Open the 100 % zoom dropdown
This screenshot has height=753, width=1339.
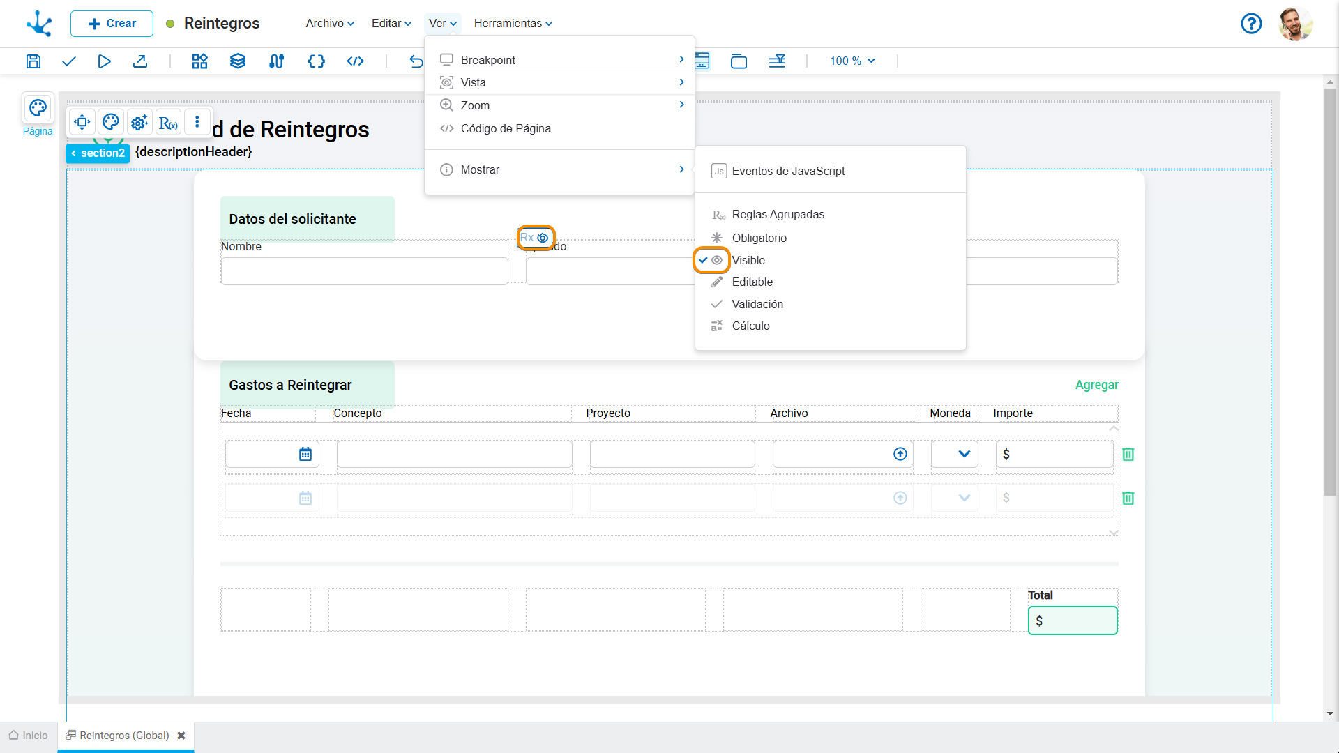(852, 61)
